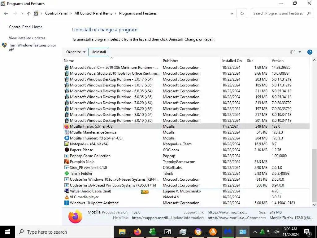
Task: Click the All Control Panel Items breadcrumb
Action: click(93, 13)
